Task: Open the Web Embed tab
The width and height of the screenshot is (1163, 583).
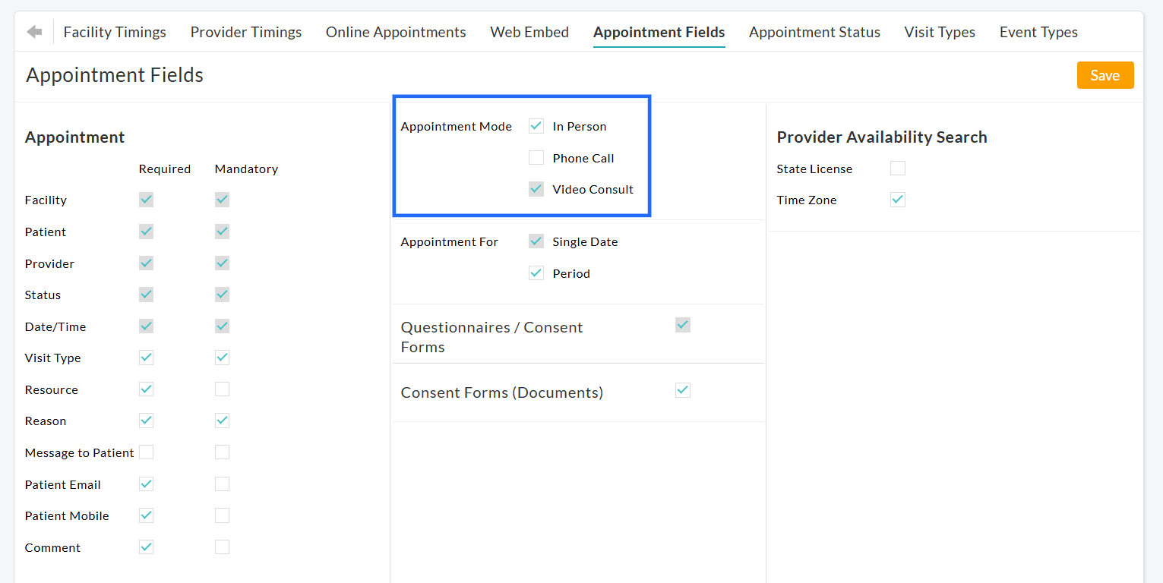Action: tap(529, 32)
